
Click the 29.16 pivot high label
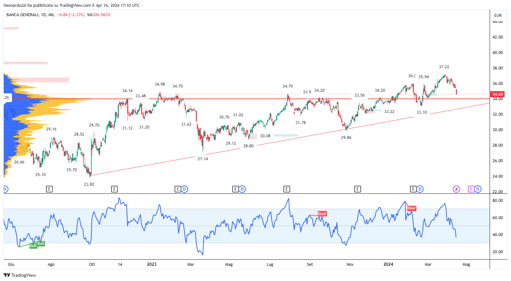[51, 129]
